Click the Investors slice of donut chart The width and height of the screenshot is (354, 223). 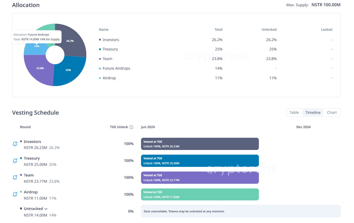coord(71,42)
